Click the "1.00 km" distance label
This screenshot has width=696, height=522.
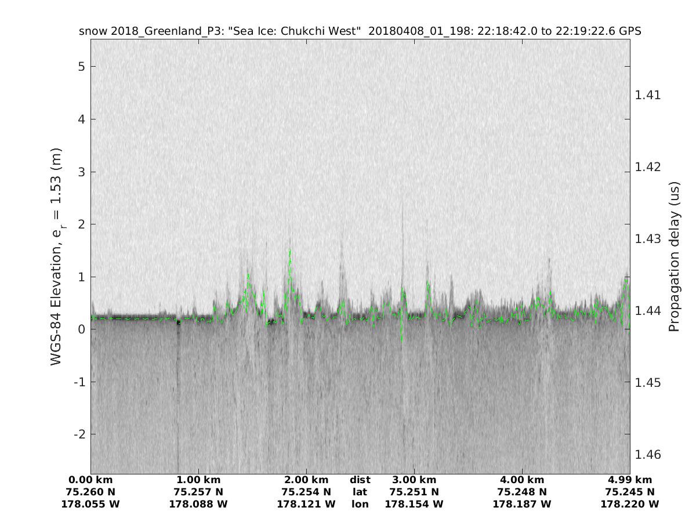198,480
